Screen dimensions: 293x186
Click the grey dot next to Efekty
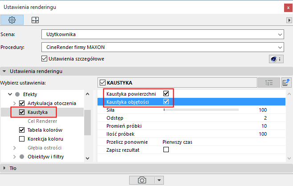[x=17, y=94]
